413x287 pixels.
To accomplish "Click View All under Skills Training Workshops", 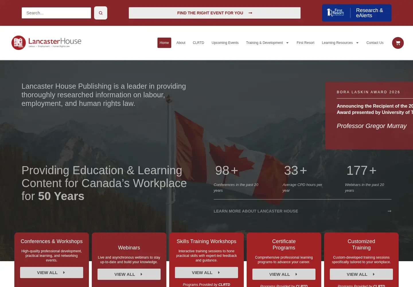I will pos(206,273).
